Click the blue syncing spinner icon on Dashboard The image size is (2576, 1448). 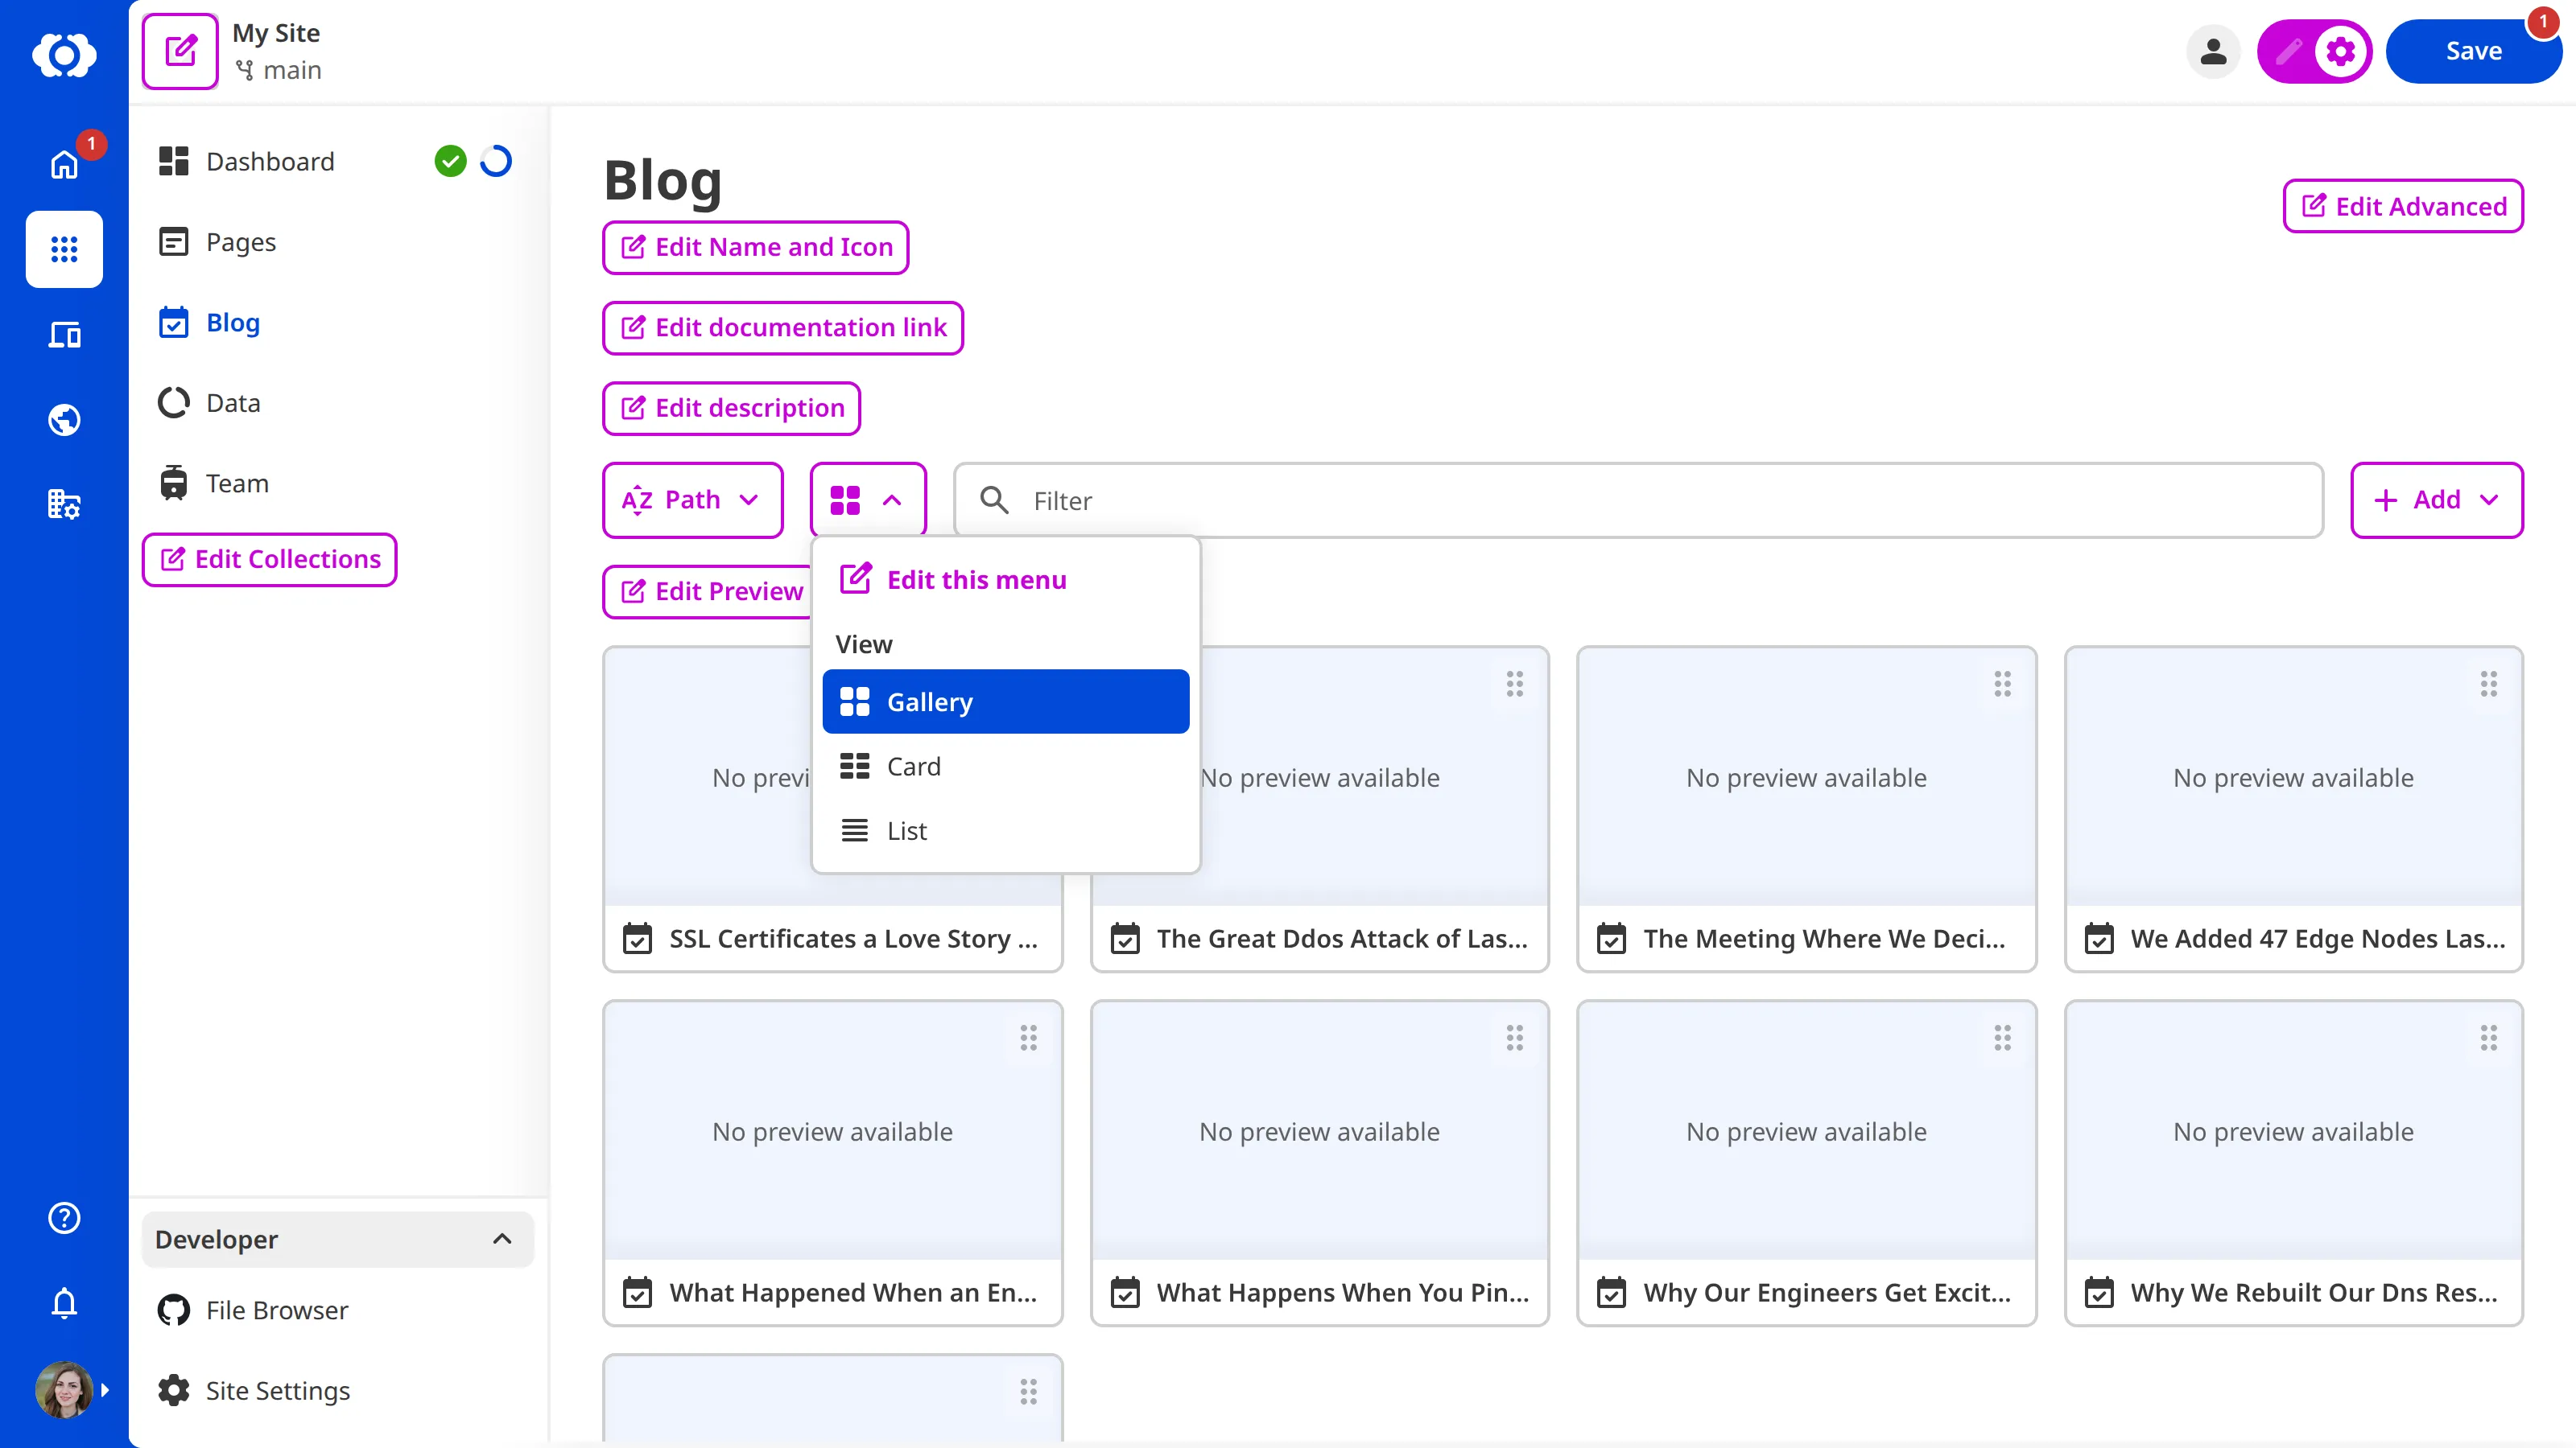point(496,161)
